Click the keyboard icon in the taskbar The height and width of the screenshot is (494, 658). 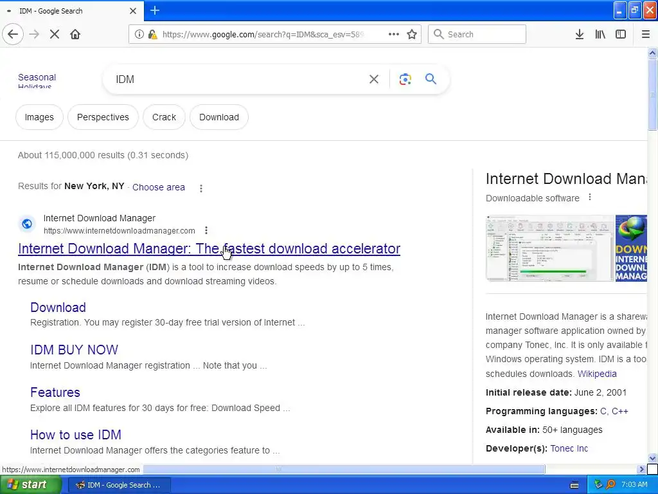point(574,485)
